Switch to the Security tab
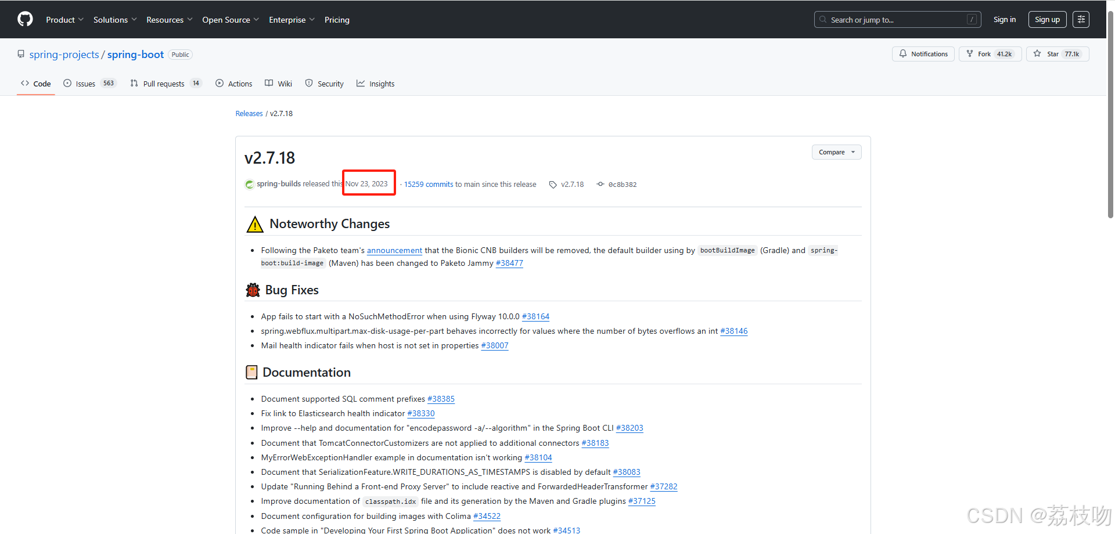The height and width of the screenshot is (534, 1115). [x=324, y=84]
